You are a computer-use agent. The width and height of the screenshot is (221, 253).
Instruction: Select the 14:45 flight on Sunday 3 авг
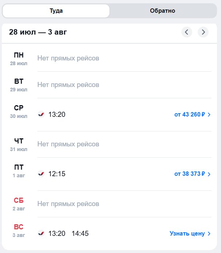80,233
